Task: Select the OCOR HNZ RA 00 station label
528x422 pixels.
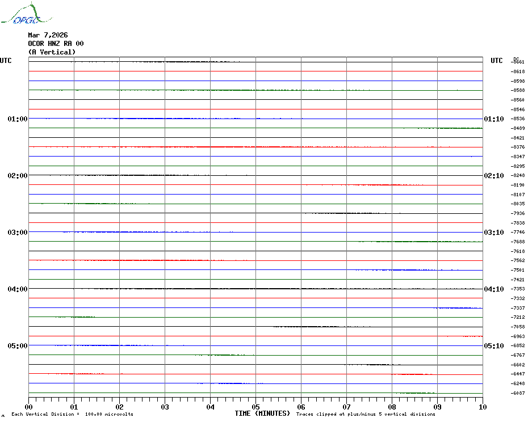Action: pos(56,44)
